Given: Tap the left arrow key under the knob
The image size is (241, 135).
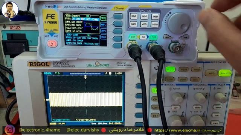Looking at the screenshot, I should point(168,37).
